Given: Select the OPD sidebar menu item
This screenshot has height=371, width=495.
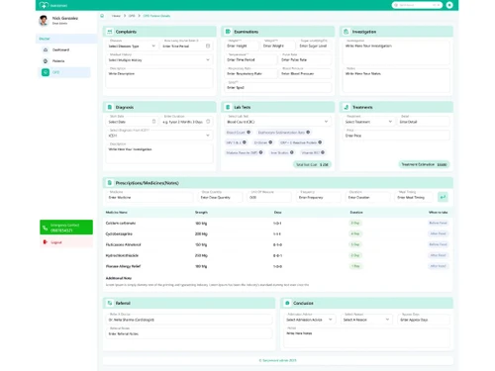Looking at the screenshot, I should [x=64, y=72].
